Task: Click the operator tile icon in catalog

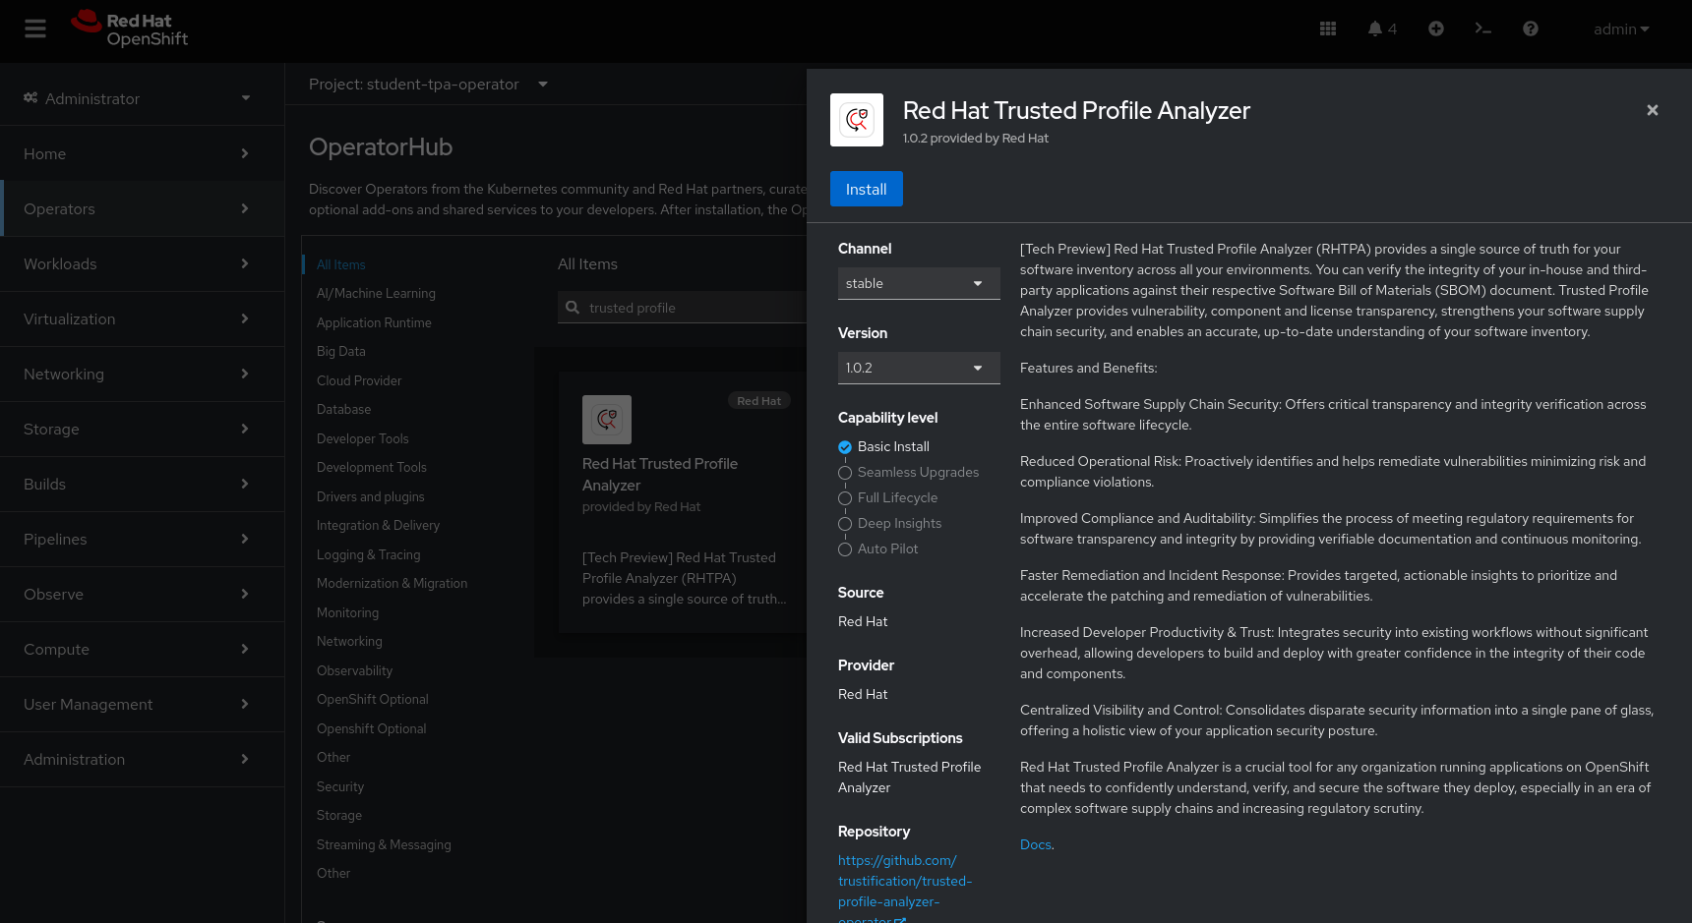Action: click(x=607, y=420)
